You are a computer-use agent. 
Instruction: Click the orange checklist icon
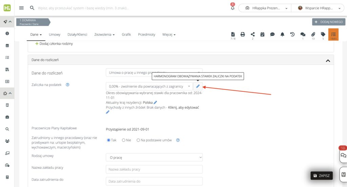[333, 34]
